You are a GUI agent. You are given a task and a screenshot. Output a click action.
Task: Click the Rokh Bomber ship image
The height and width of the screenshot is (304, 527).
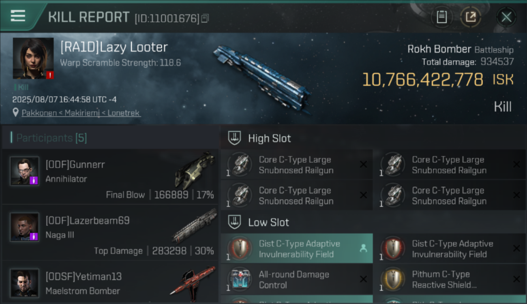click(x=262, y=79)
